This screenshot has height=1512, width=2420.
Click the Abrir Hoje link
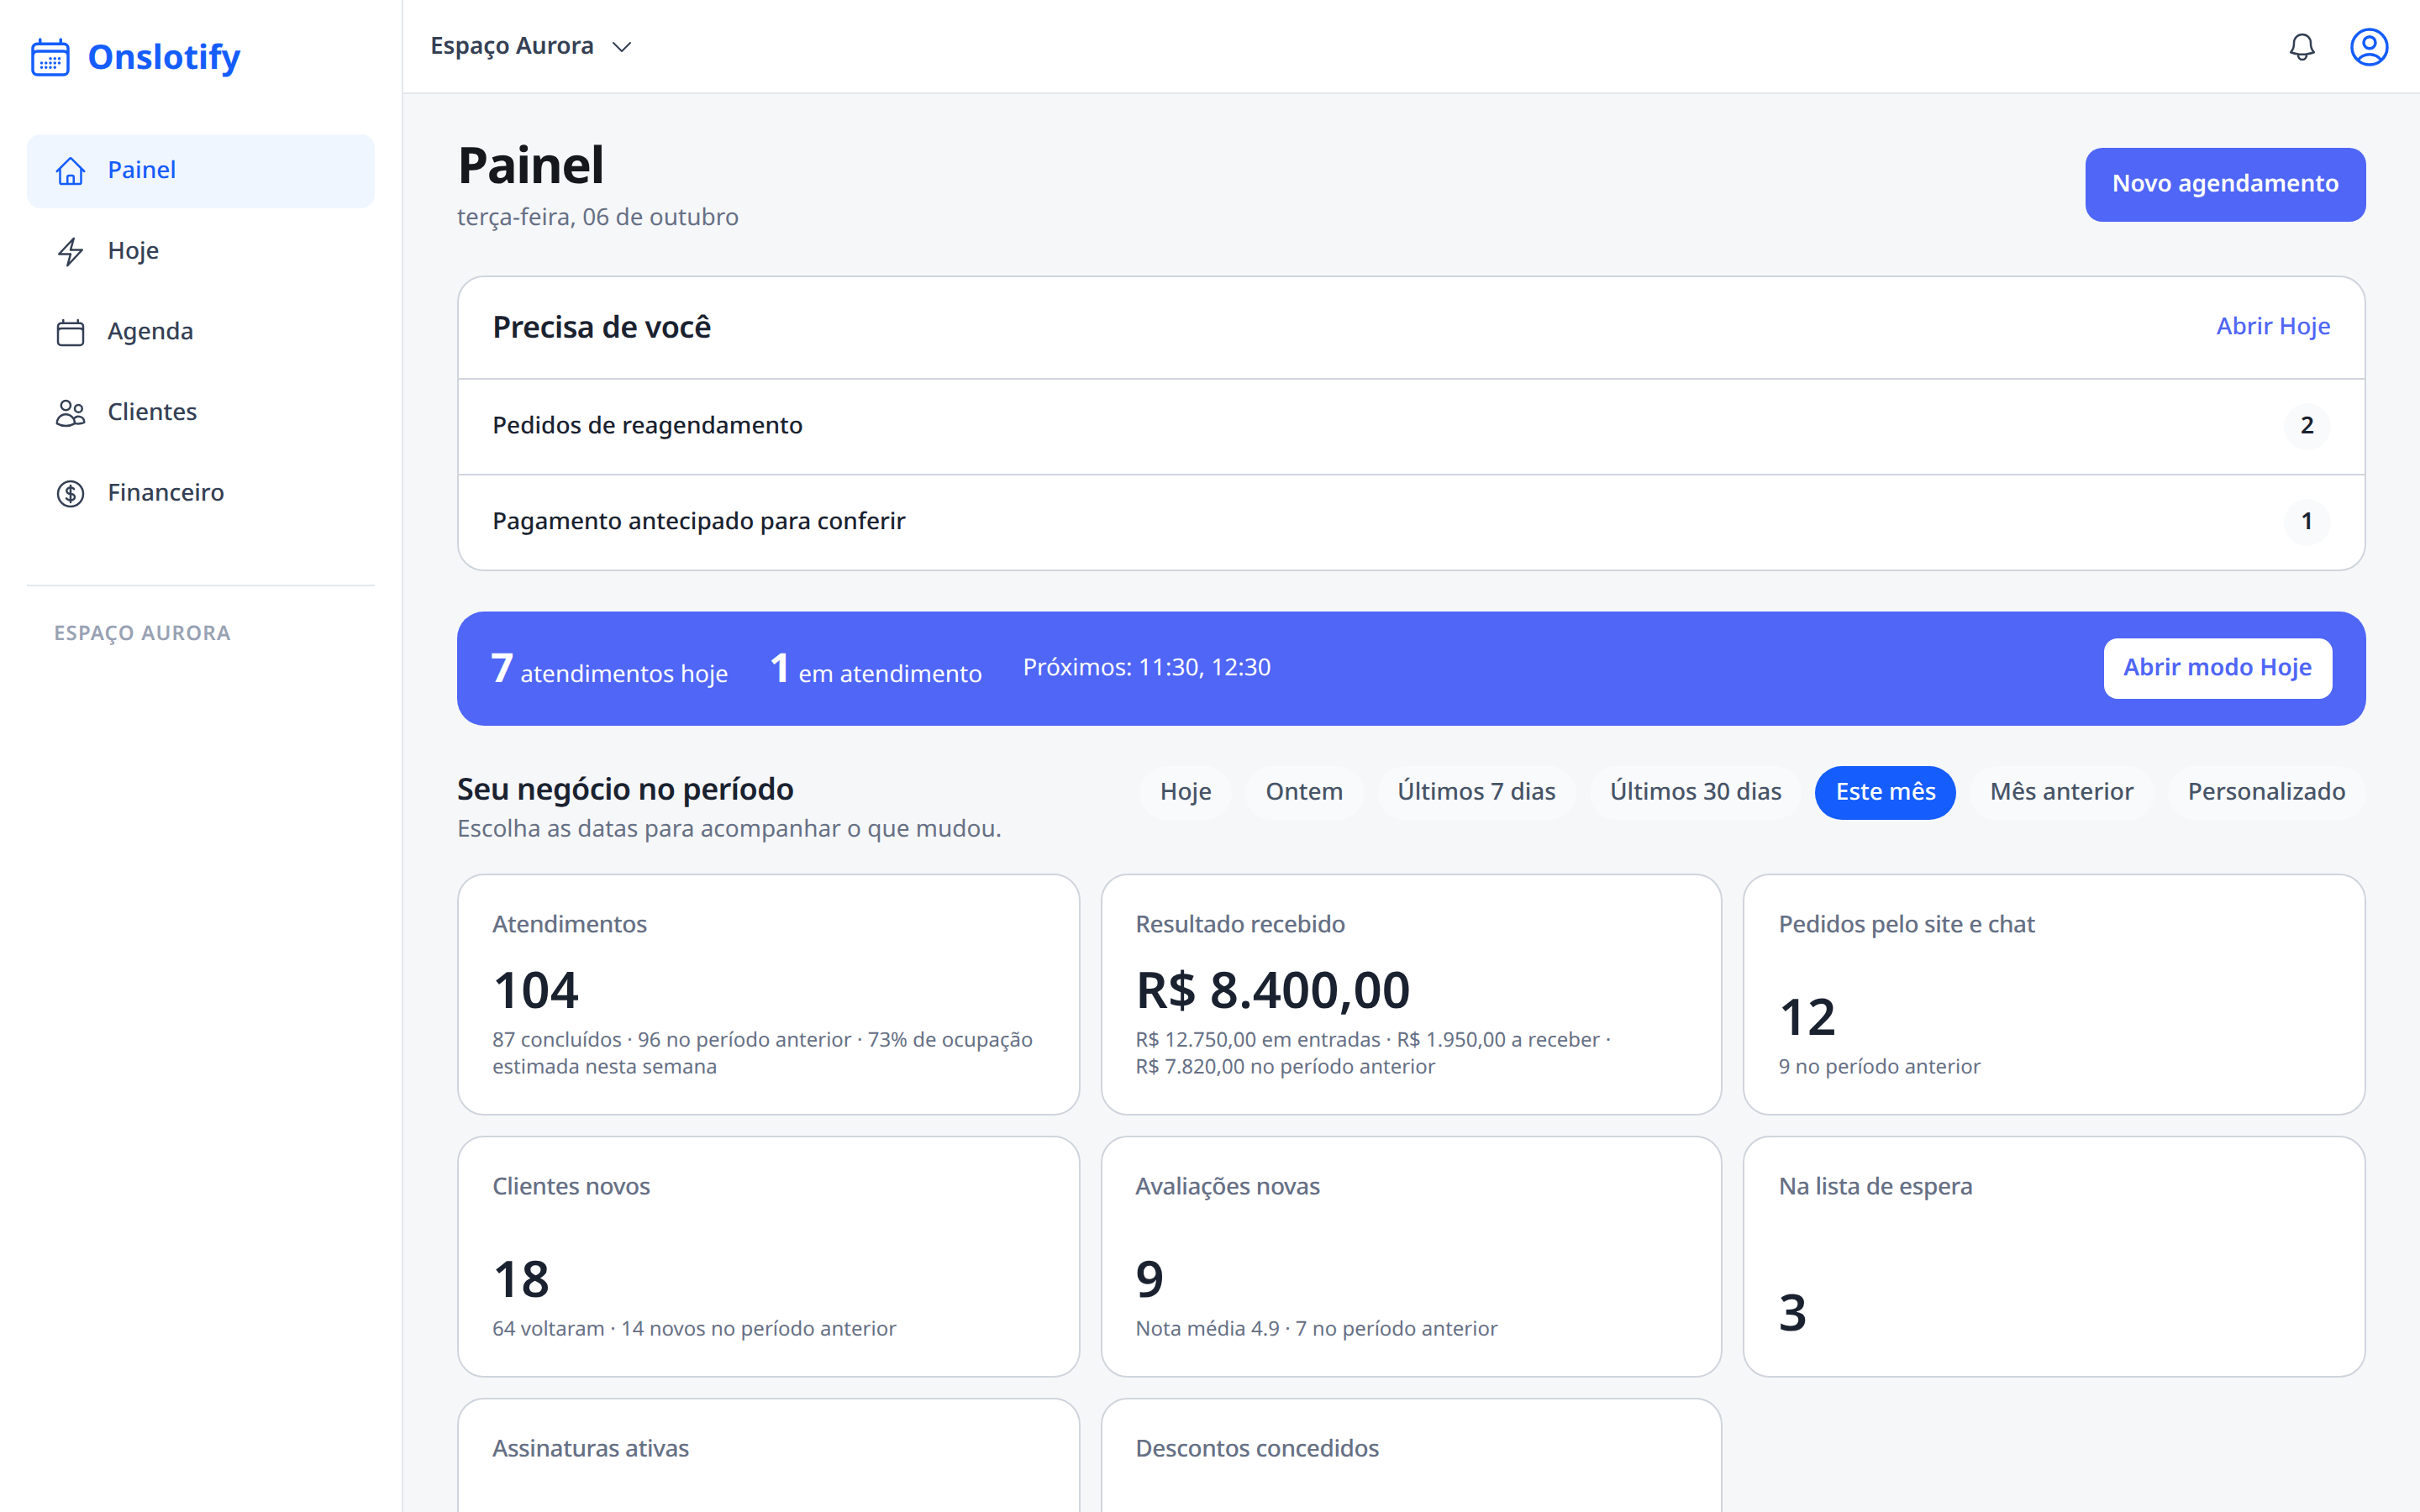pos(2273,326)
